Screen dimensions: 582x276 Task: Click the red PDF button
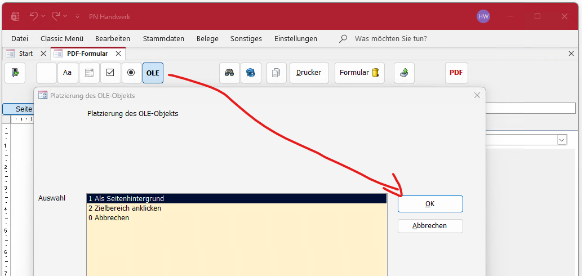coord(456,73)
